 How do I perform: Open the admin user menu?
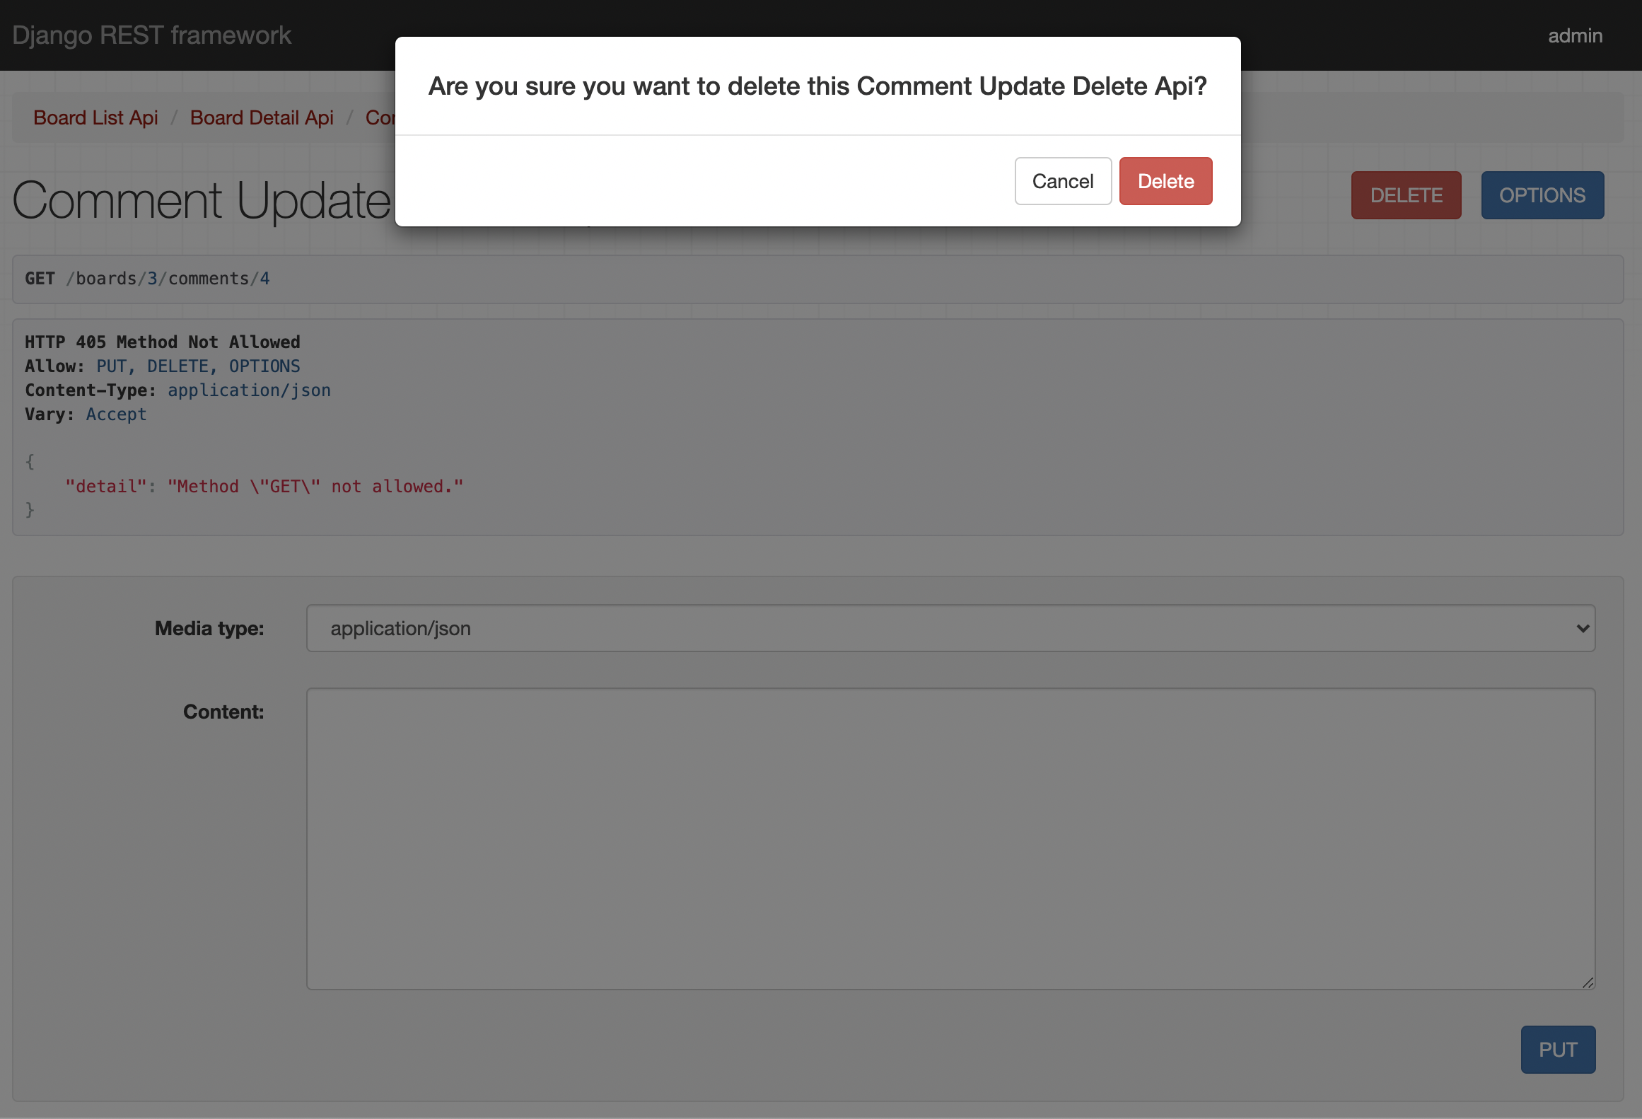[1575, 35]
